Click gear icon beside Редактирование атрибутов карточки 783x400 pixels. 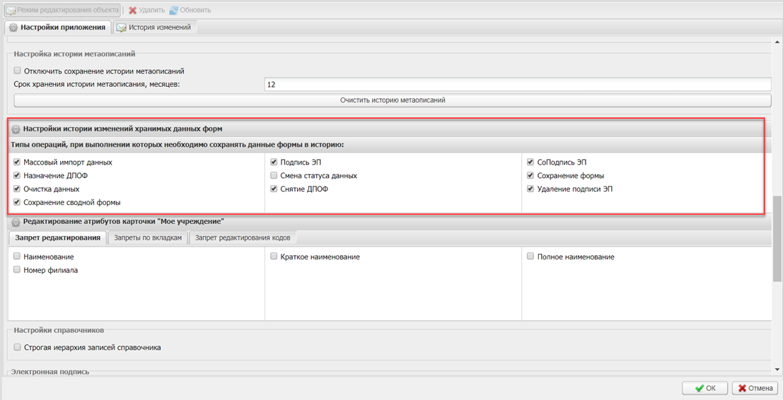click(14, 222)
